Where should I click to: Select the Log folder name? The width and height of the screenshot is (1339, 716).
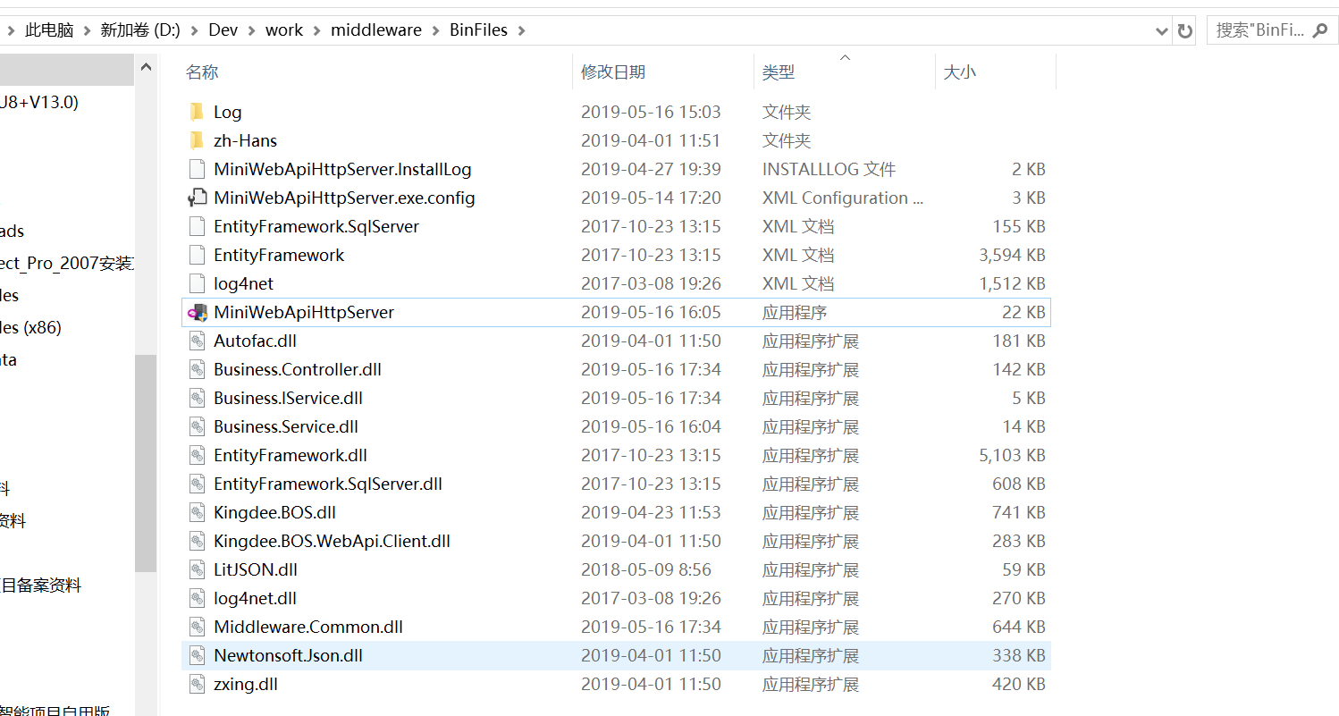tap(228, 112)
